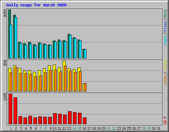169x132 pixels.
Task: Click the 'Sites' legend label
Action: tap(165, 80)
